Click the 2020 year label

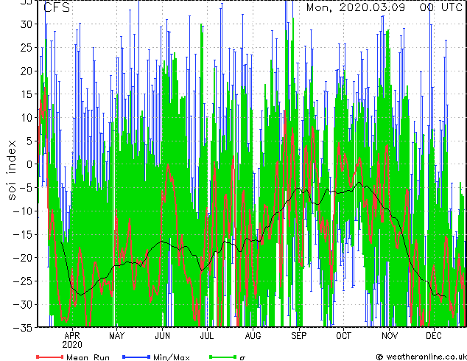click(72, 345)
